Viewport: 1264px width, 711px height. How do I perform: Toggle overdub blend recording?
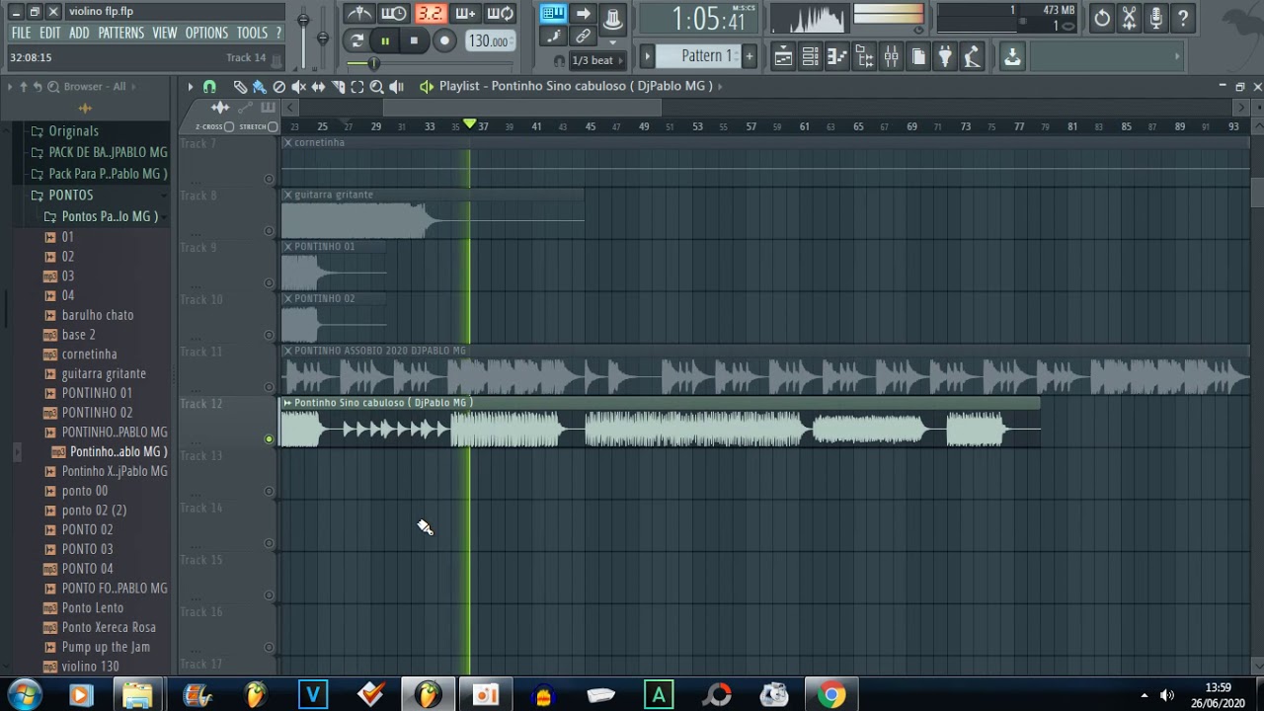point(465,14)
